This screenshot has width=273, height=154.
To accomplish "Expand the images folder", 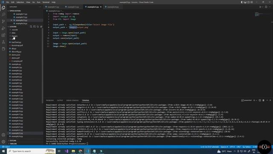I will pos(15,36).
